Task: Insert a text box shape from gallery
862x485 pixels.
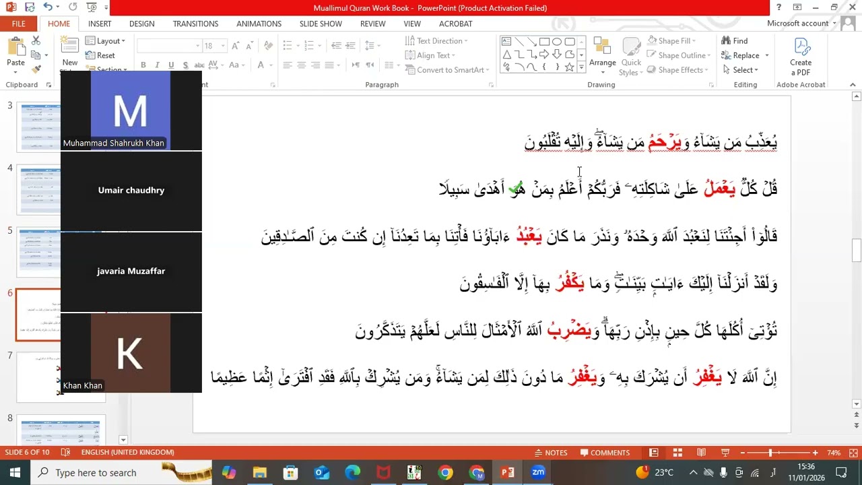Action: [506, 41]
